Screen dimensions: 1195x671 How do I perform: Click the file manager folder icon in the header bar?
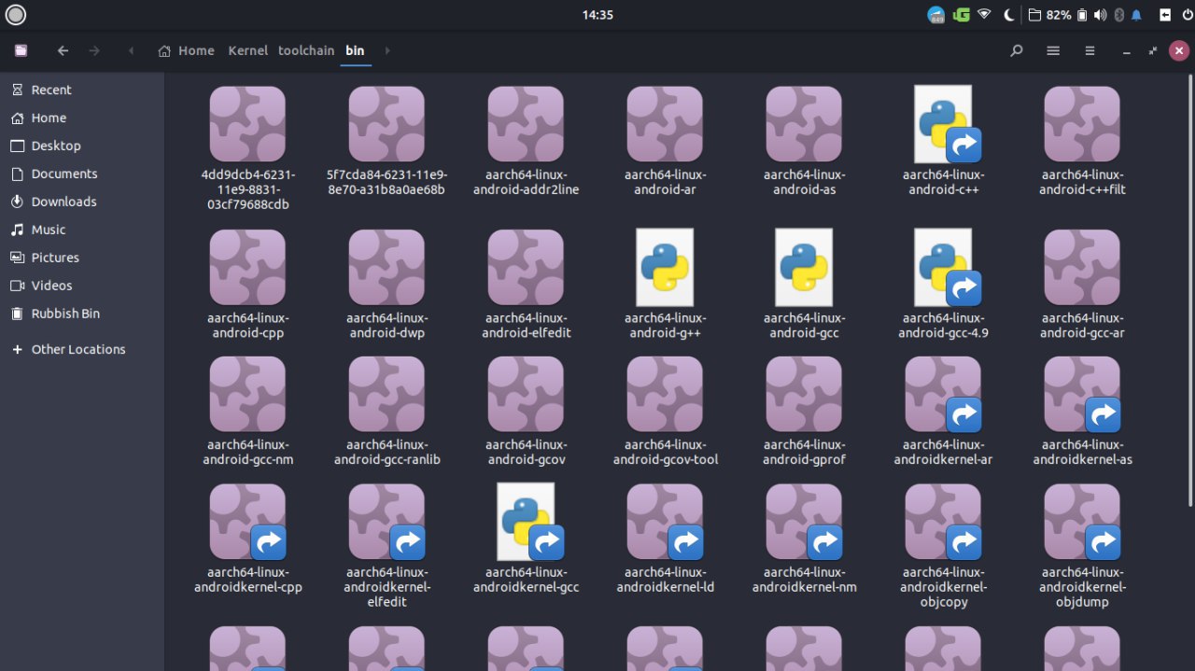coord(21,50)
